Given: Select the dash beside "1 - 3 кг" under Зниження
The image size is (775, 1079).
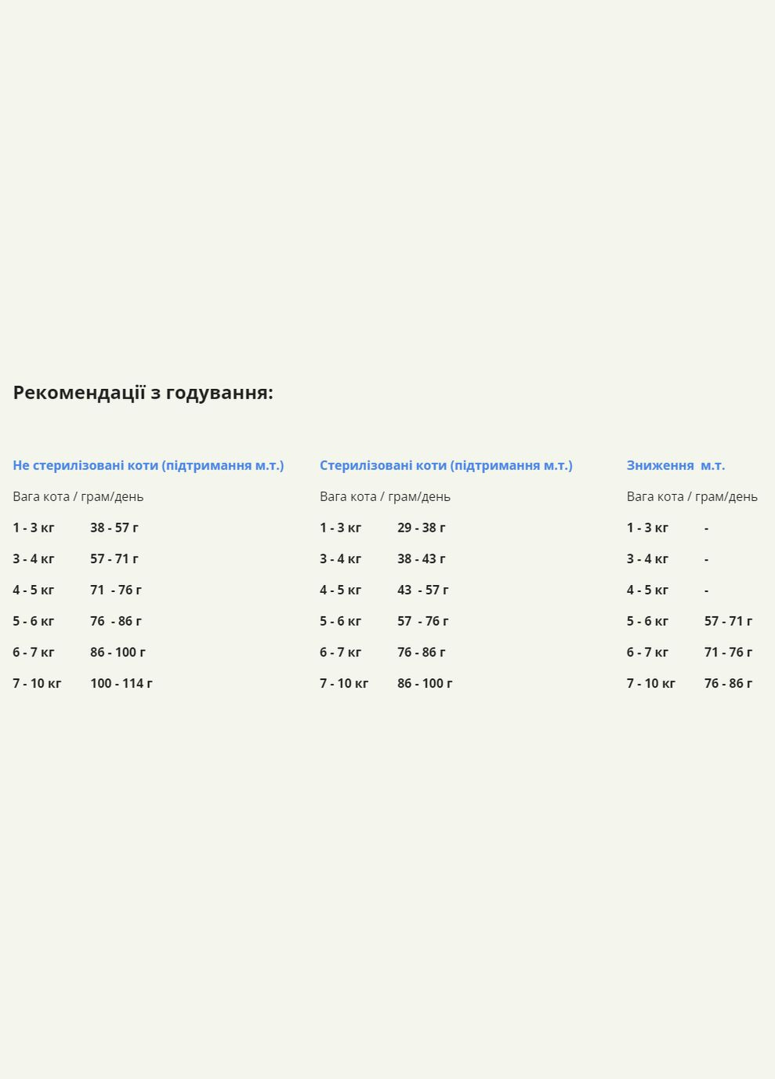Looking at the screenshot, I should [706, 528].
